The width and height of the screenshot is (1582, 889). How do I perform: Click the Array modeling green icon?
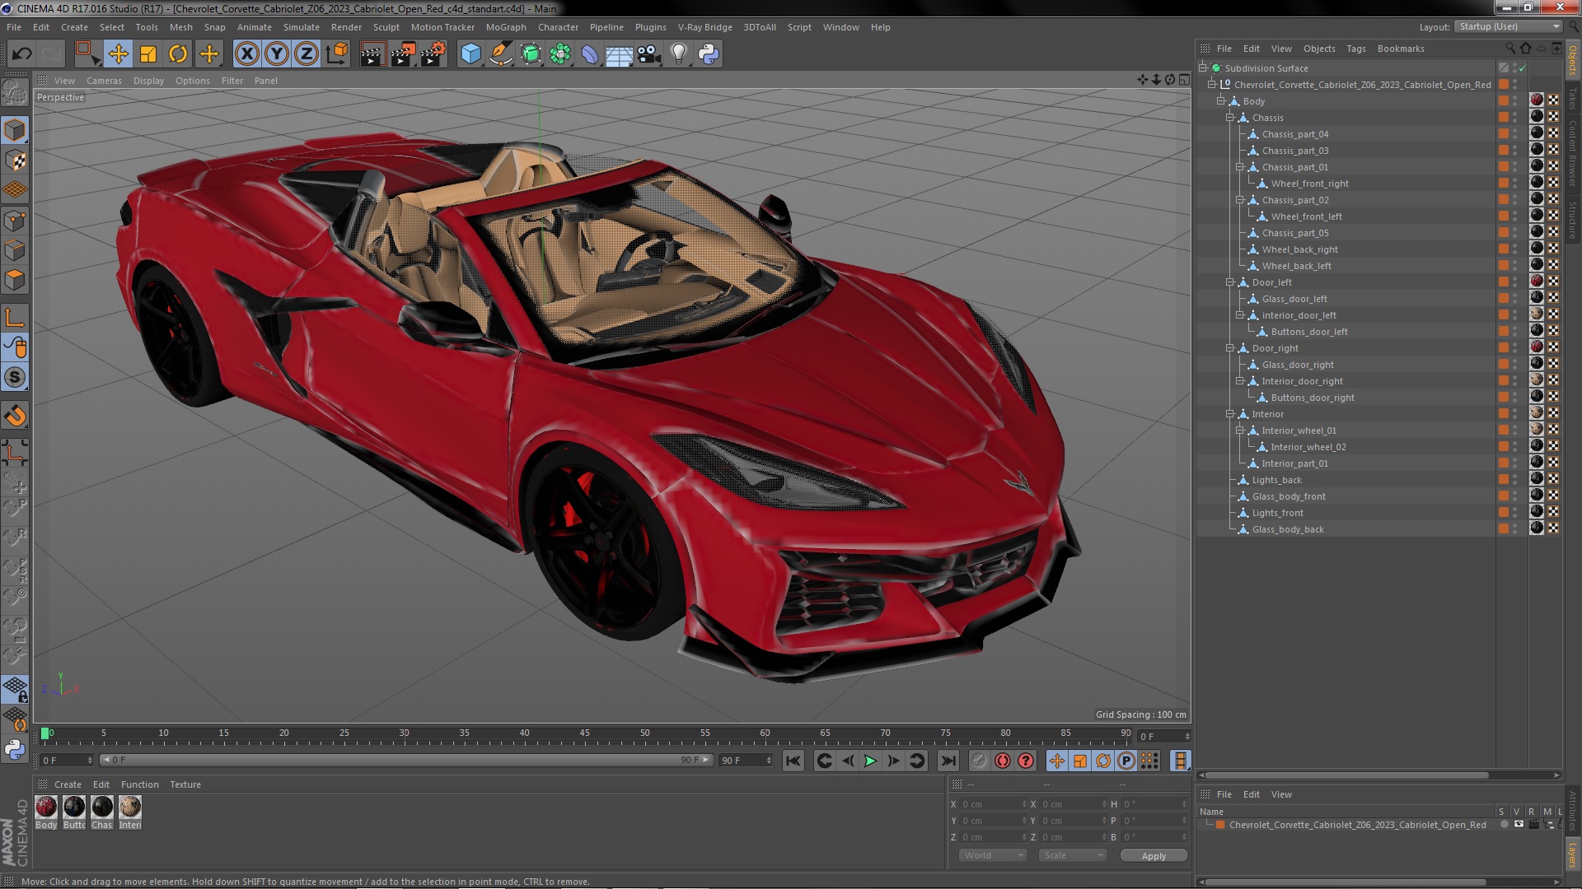[560, 54]
